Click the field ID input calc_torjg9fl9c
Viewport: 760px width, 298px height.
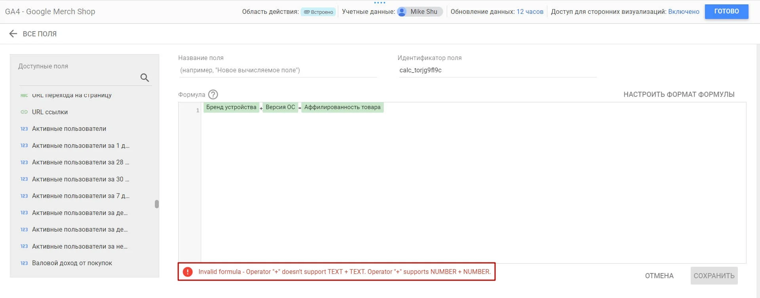(x=497, y=70)
